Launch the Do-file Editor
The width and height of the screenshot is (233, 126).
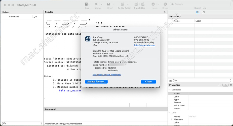(122, 4)
